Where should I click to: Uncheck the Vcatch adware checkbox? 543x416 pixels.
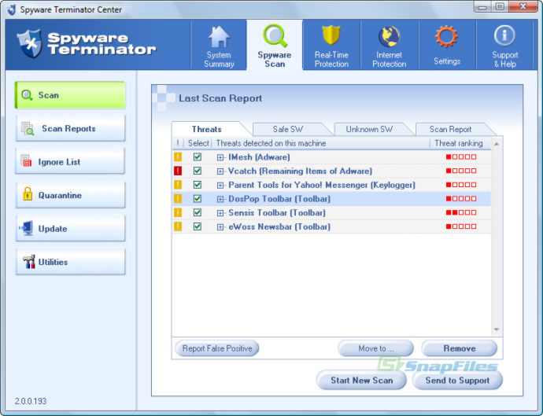pos(198,171)
